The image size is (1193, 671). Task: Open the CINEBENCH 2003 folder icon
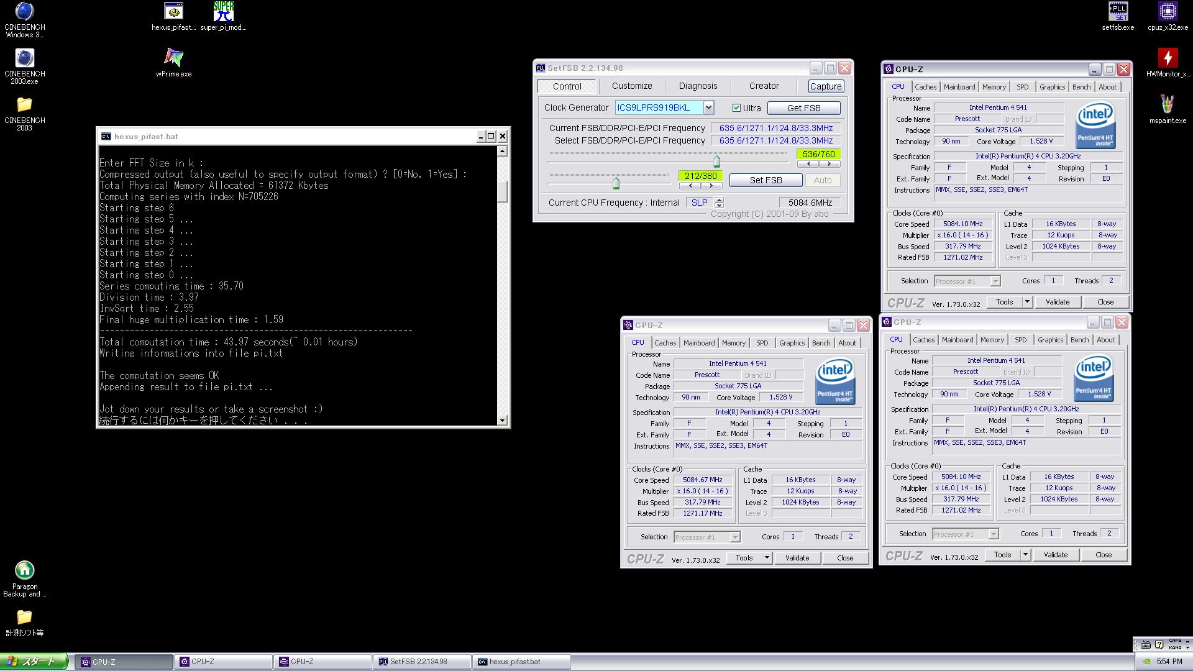pyautogui.click(x=24, y=113)
